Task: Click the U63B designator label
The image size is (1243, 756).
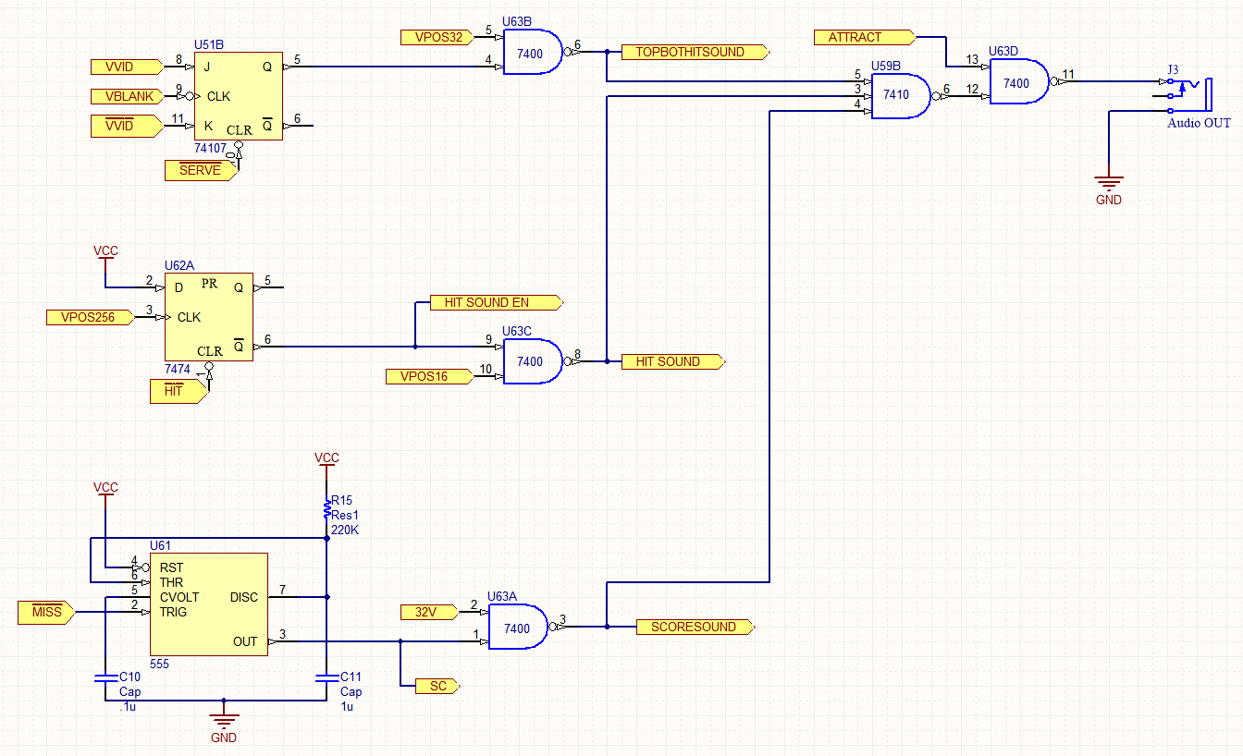Action: pos(518,22)
